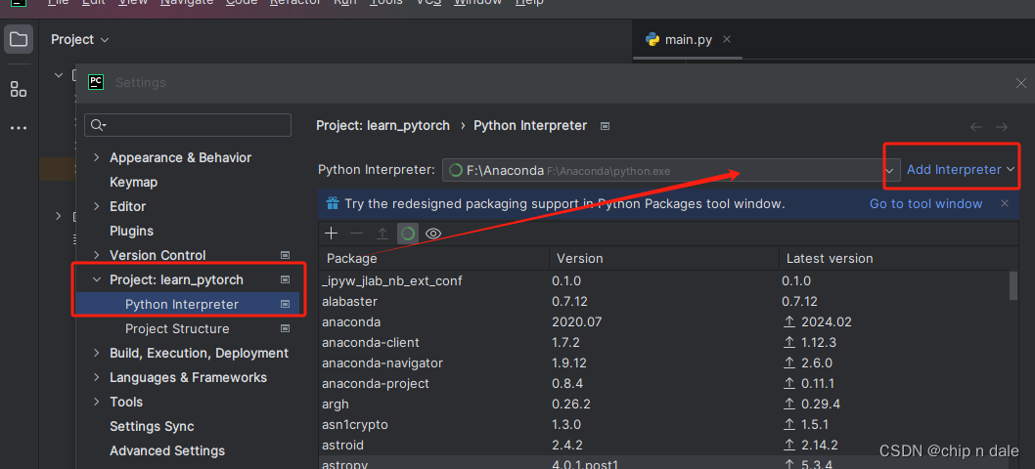Click the PyCharm logo in Settings title bar
Viewport: 1035px width, 469px height.
[x=96, y=82]
